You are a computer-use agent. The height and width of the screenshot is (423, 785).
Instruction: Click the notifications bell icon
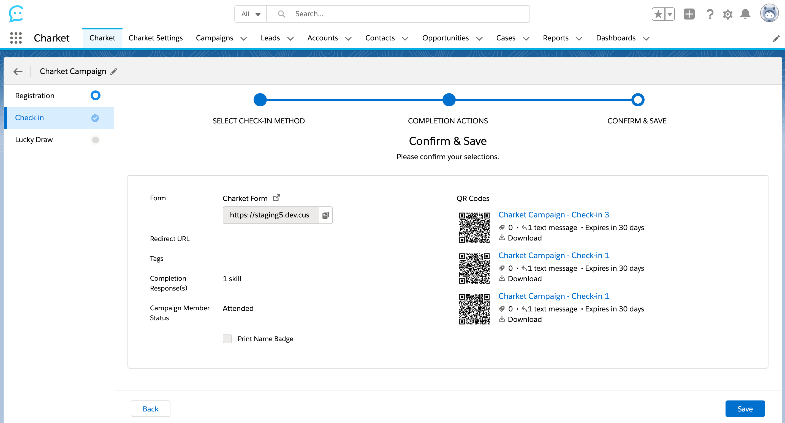point(745,14)
